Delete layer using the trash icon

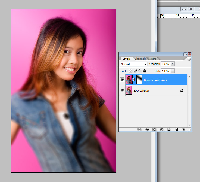point(183,130)
